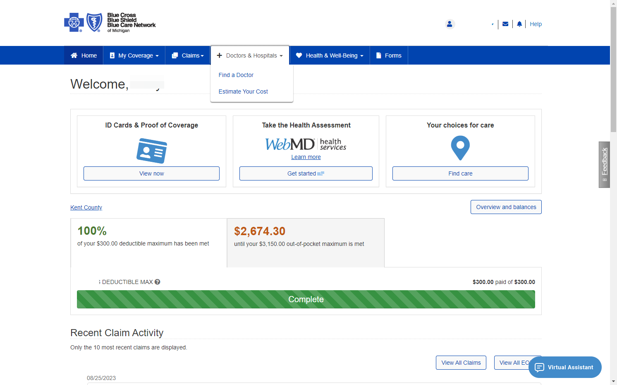Open the Feedback side tab

tap(604, 165)
